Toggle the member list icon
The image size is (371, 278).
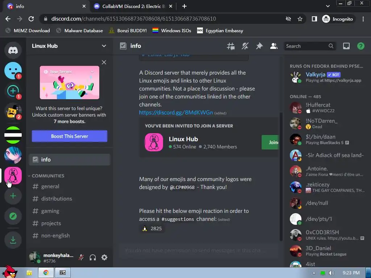point(274,46)
